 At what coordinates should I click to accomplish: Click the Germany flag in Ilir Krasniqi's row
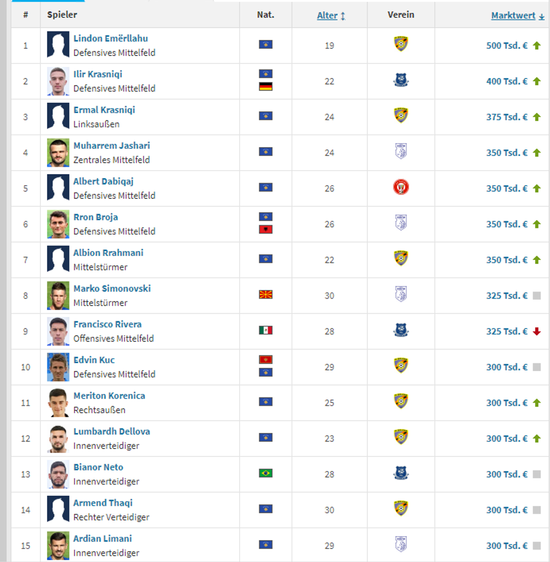(x=264, y=88)
